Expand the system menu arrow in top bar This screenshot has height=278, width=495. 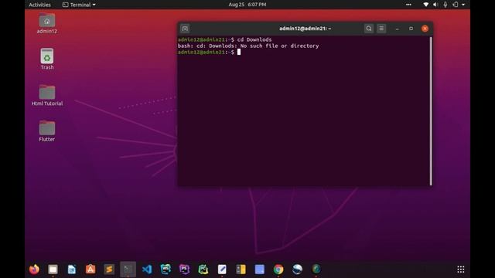[463, 5]
